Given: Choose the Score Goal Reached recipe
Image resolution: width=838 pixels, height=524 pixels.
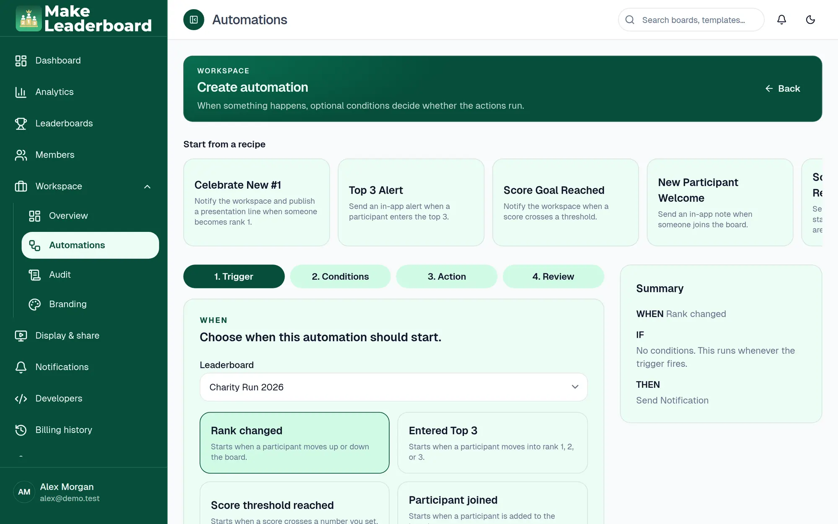Looking at the screenshot, I should pos(566,202).
